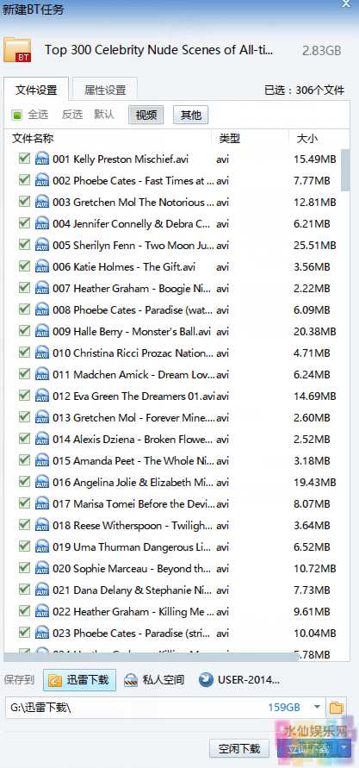The height and width of the screenshot is (768, 359).
Task: Click the vertical scrollbar thumb of file list
Action: [x=346, y=170]
